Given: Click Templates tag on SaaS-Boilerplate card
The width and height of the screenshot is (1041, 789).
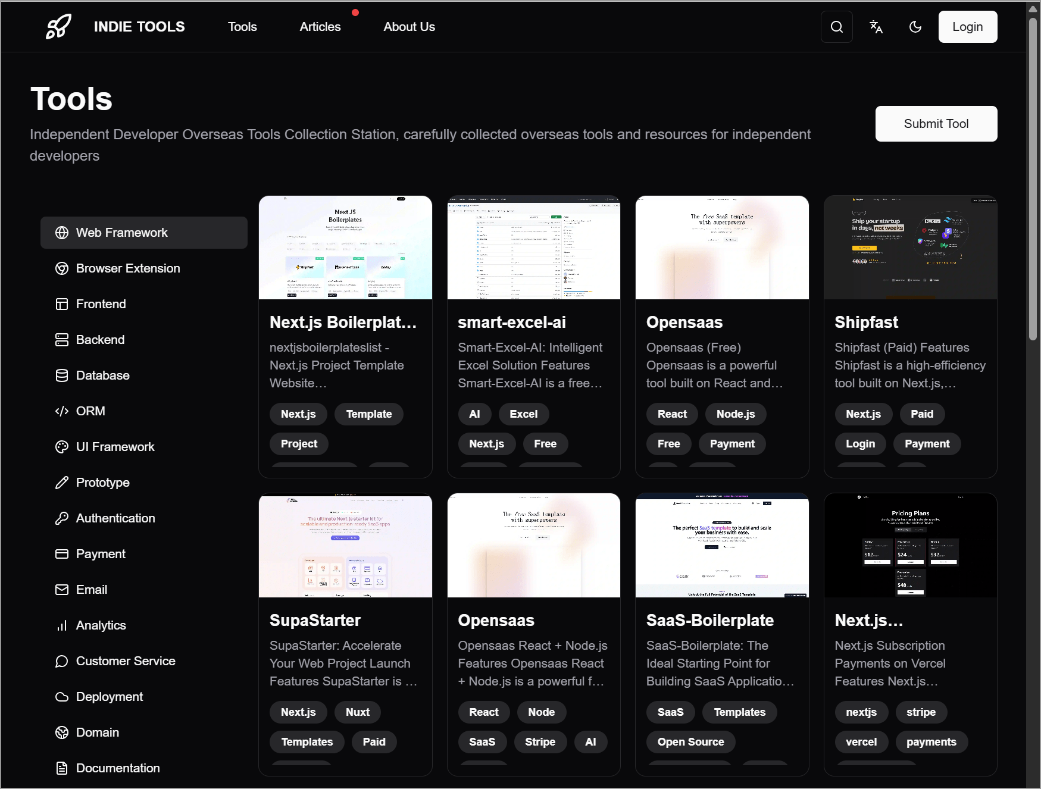Looking at the screenshot, I should pos(740,712).
